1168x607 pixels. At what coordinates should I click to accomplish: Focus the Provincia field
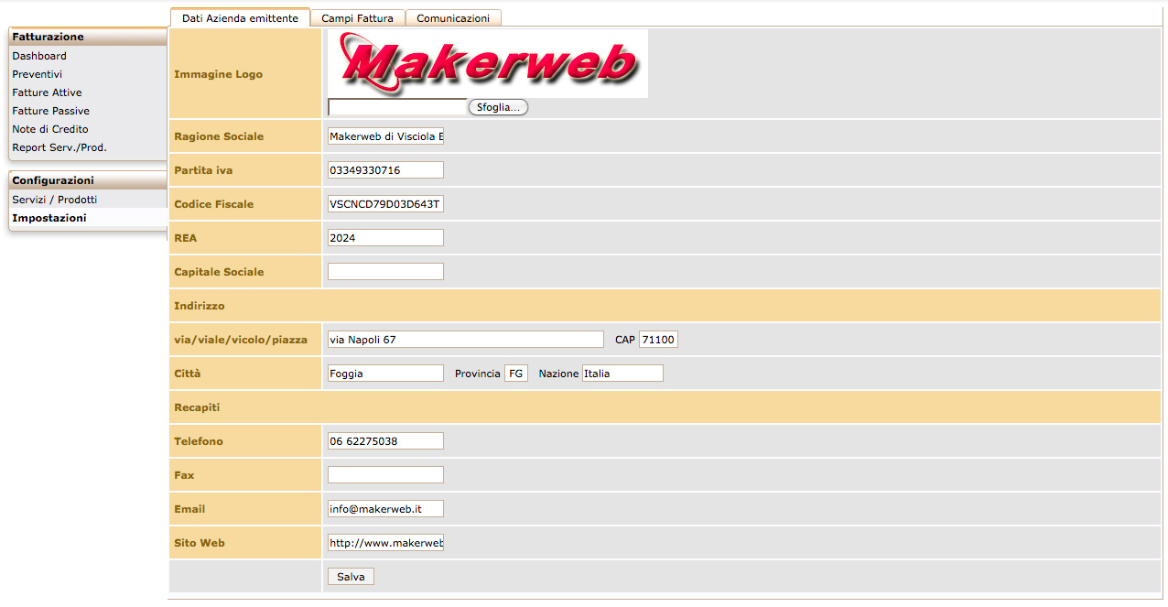pos(516,374)
